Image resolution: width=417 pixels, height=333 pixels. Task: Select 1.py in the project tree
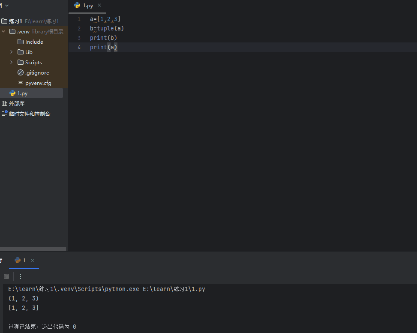pos(22,93)
